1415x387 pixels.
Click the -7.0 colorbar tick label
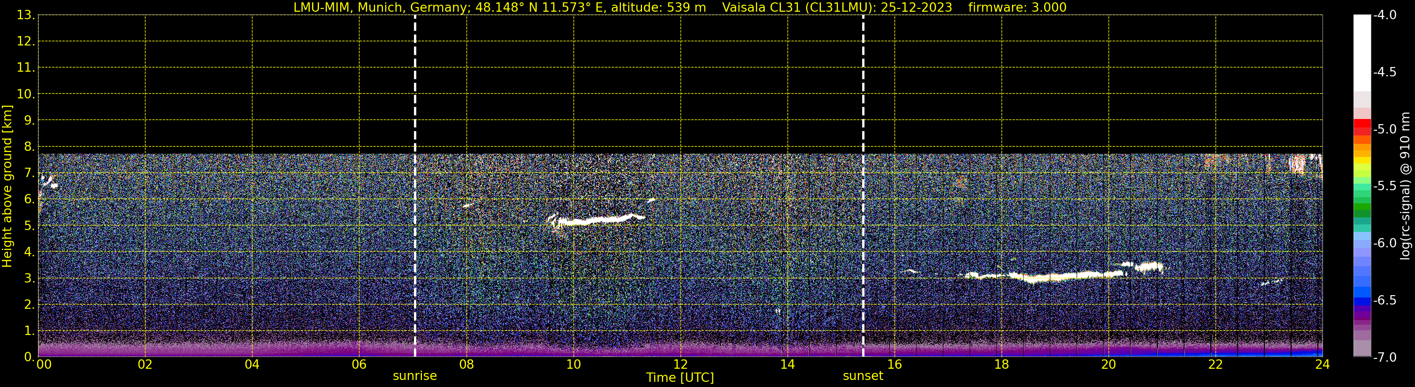pyautogui.click(x=1385, y=357)
